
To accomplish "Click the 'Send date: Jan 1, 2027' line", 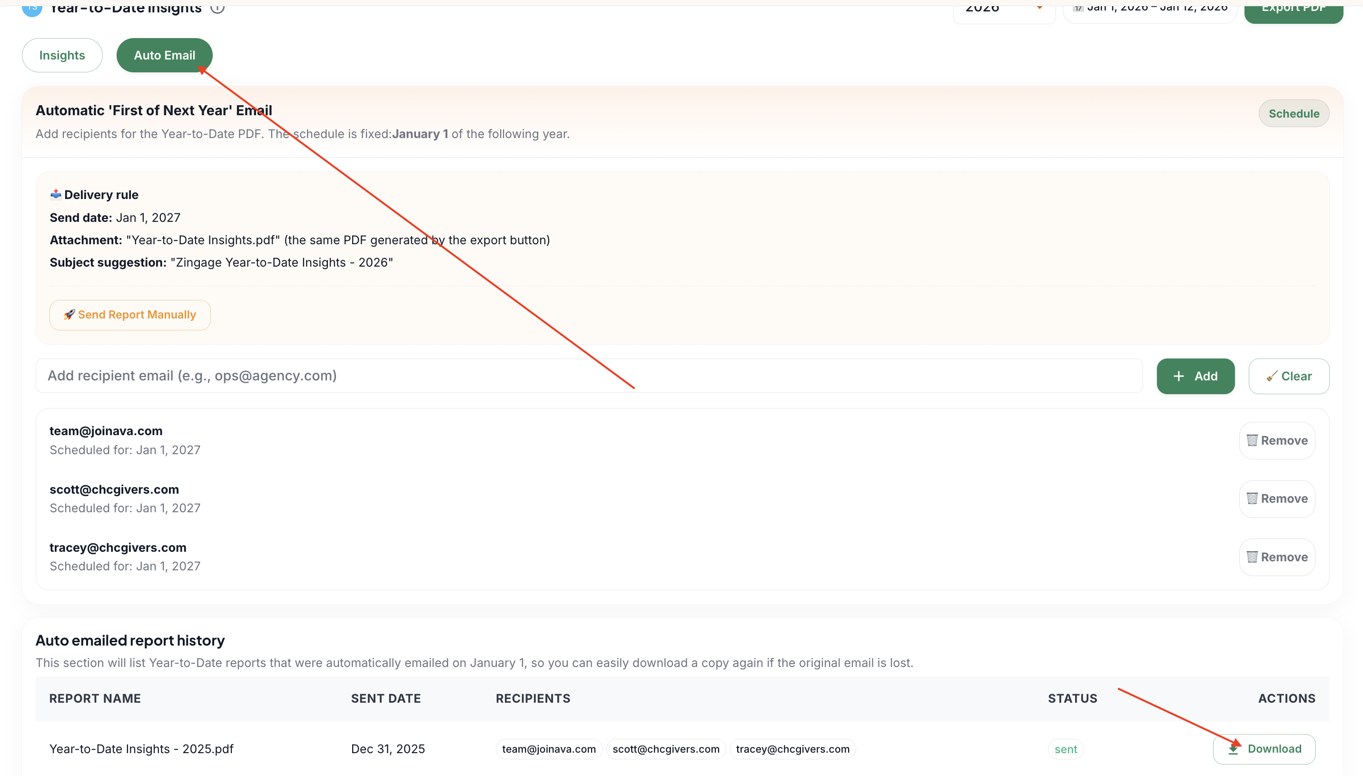I will (115, 218).
